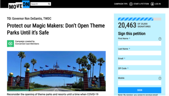
Task: Click the Log In link
Action: click(158, 4)
